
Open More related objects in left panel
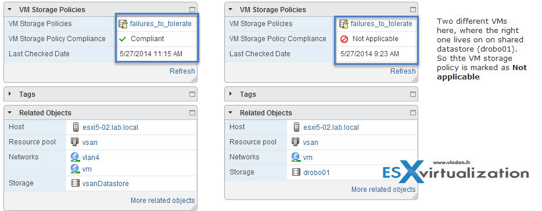[163, 201]
